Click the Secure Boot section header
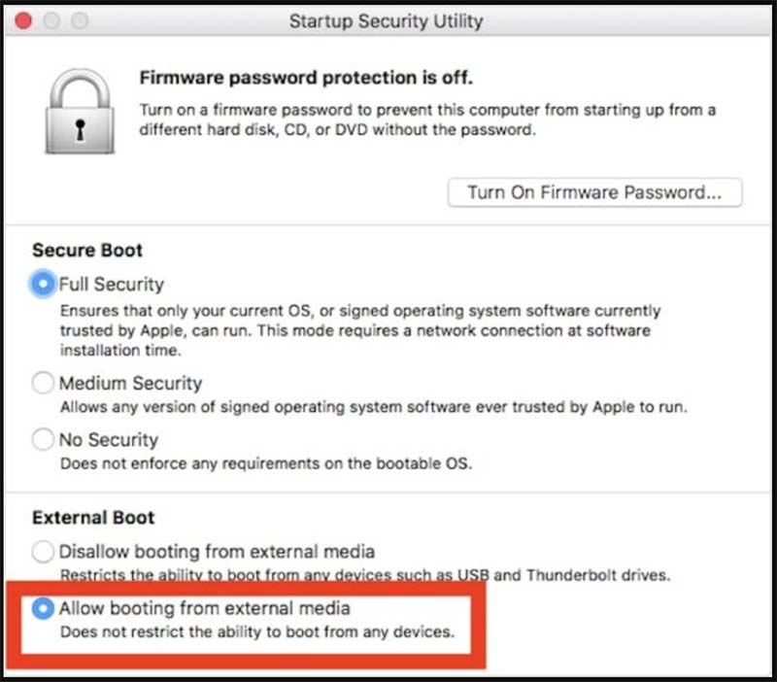The image size is (777, 682). click(x=85, y=250)
